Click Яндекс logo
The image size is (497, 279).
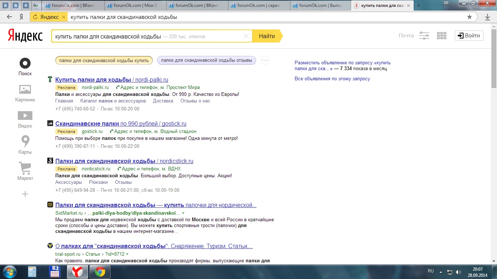(x=25, y=36)
